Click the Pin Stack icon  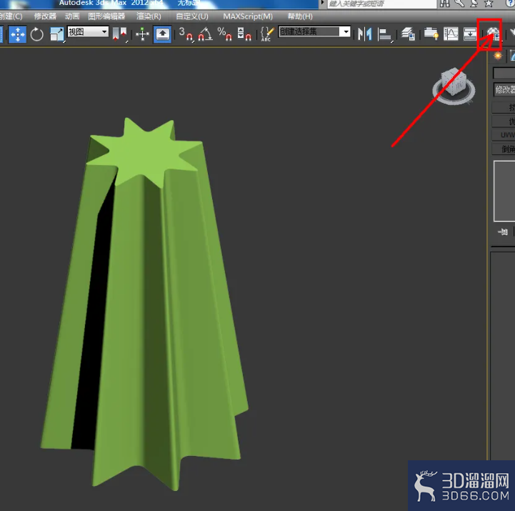click(503, 232)
